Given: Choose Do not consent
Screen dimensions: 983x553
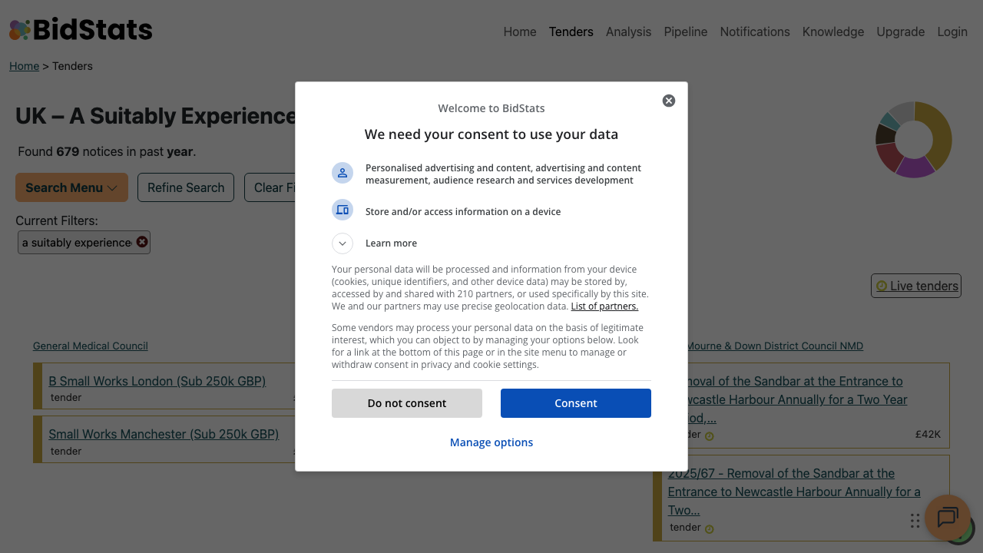Looking at the screenshot, I should (x=407, y=403).
